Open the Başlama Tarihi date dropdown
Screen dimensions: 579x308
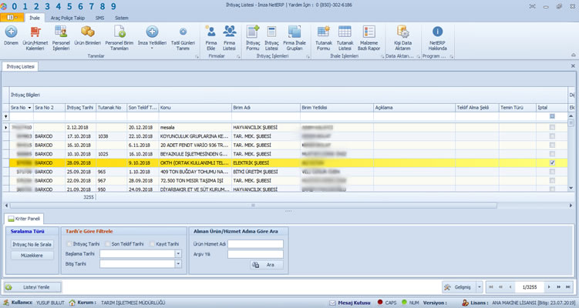(x=178, y=254)
